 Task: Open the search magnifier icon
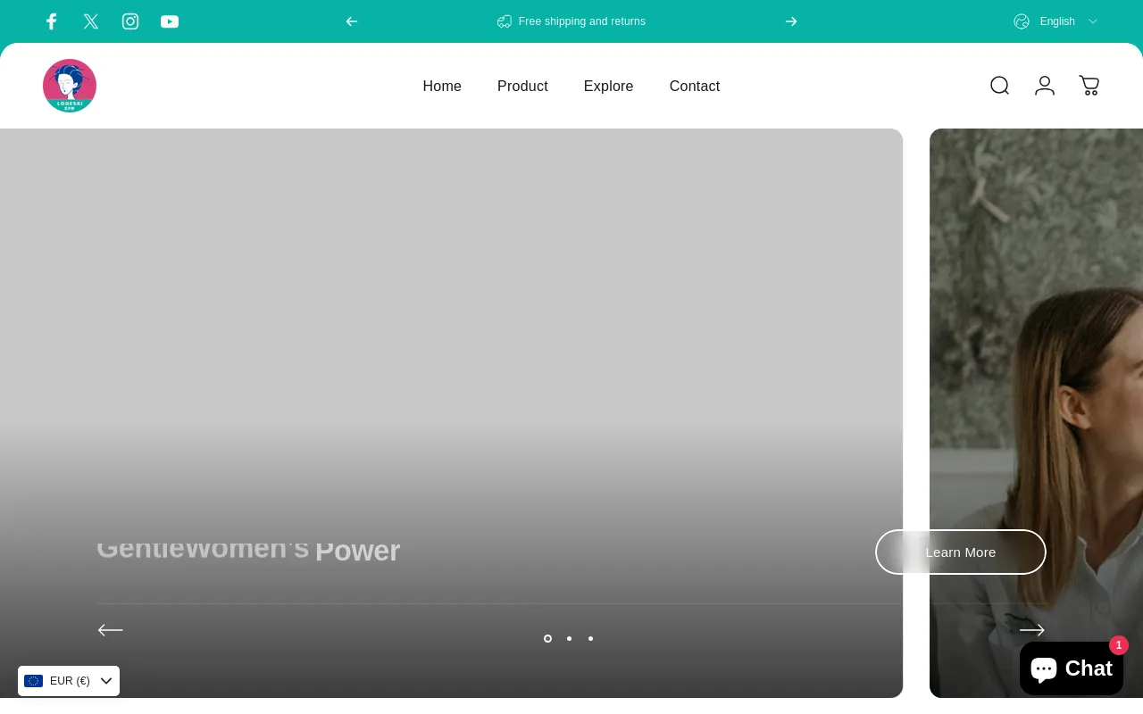999,86
